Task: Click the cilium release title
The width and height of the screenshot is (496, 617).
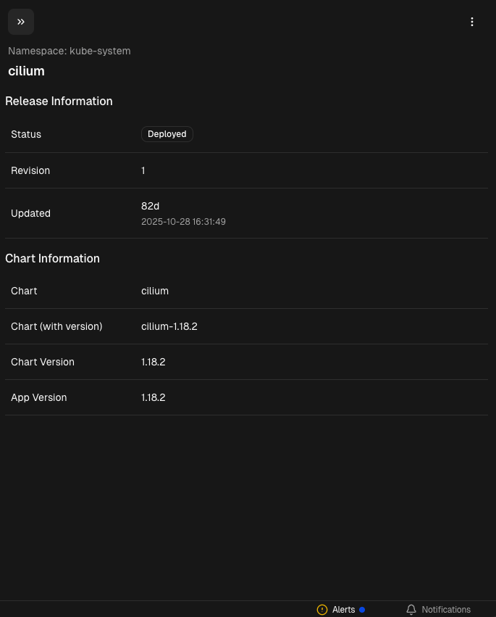Action: (x=27, y=71)
